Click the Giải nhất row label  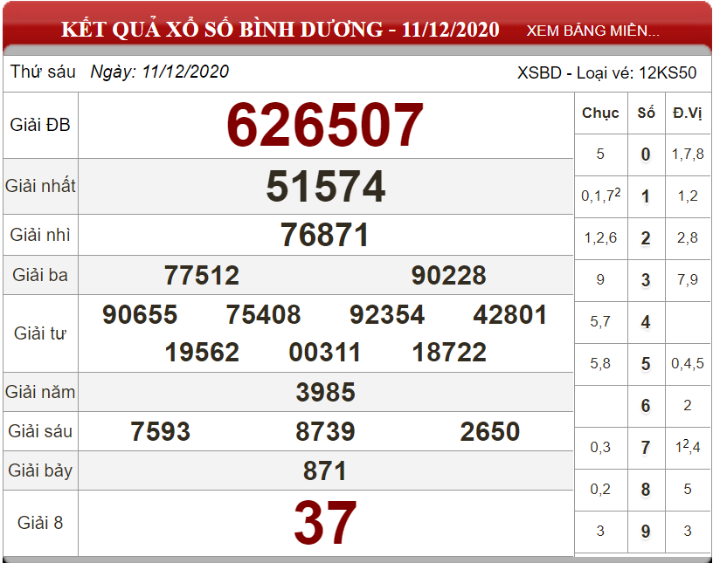pos(40,186)
